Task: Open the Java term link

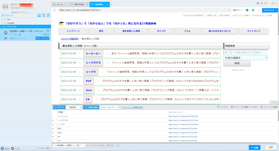Action: 89,90
